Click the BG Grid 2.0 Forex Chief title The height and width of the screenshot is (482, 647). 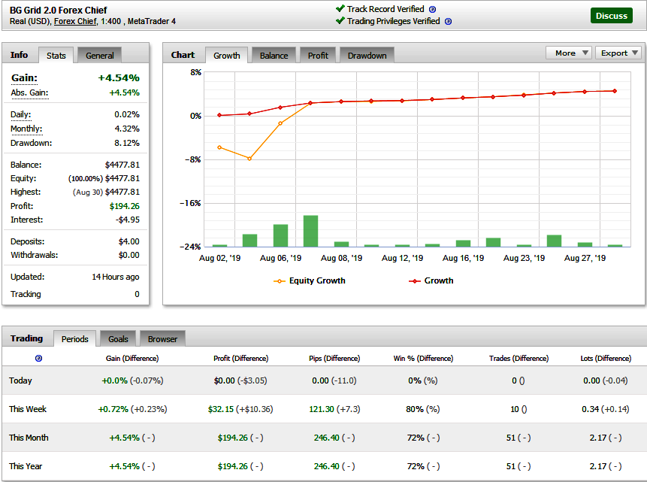[x=58, y=10]
